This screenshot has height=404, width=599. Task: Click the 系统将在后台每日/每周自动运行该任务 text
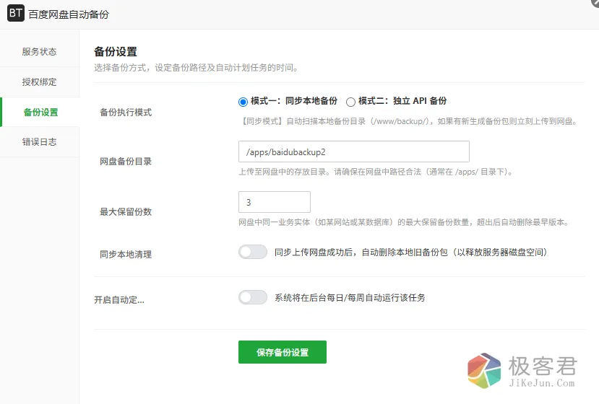pos(350,298)
